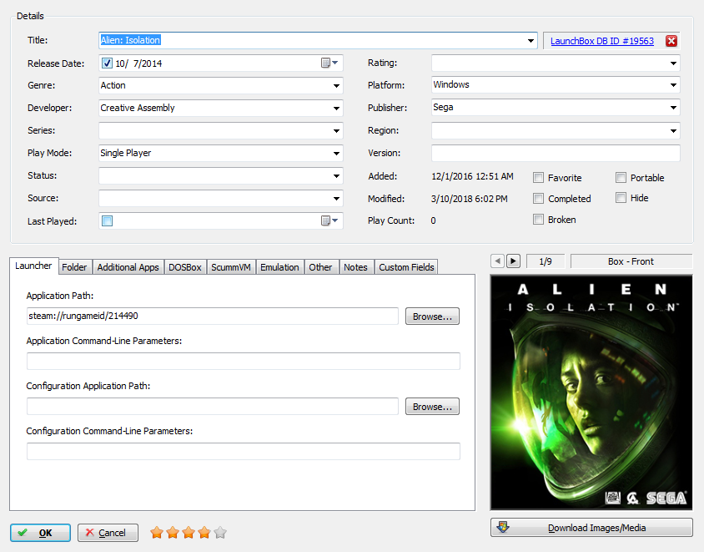
Task: Go to previous image with left arrow
Action: [498, 261]
